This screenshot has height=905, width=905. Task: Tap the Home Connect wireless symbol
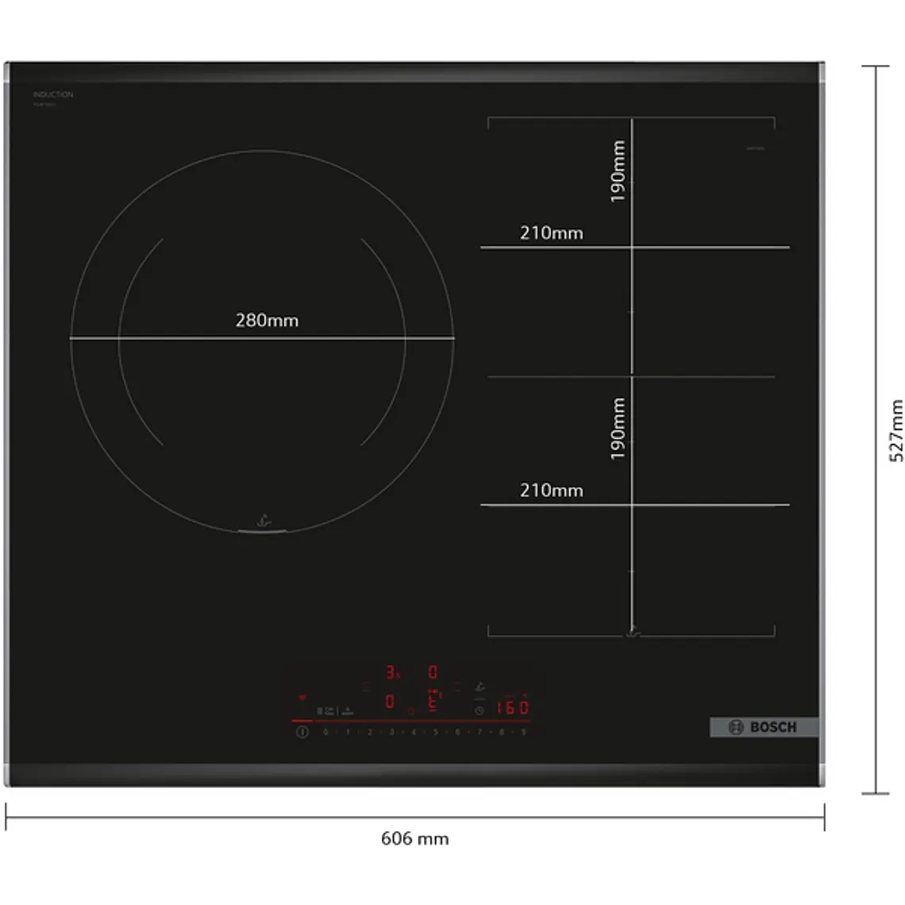tap(302, 698)
